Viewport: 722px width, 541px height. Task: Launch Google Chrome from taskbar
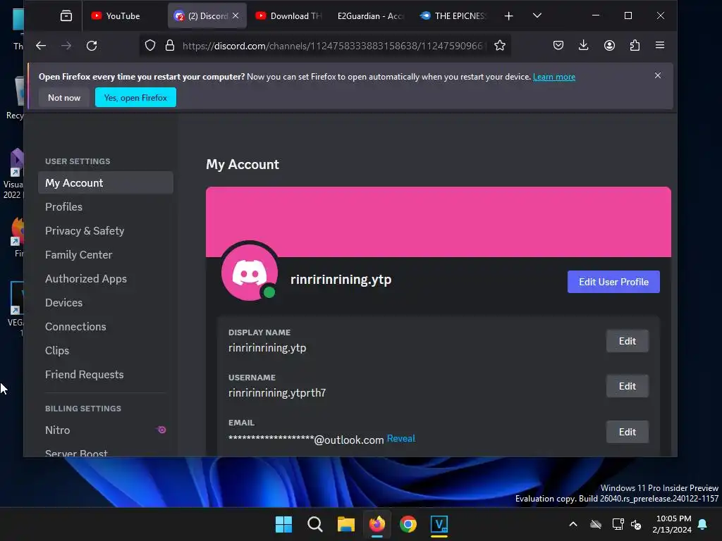coord(408,524)
